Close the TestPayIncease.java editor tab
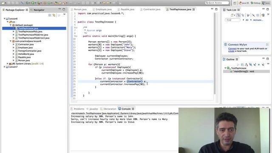The height and width of the screenshot is (153, 272). click(194, 9)
